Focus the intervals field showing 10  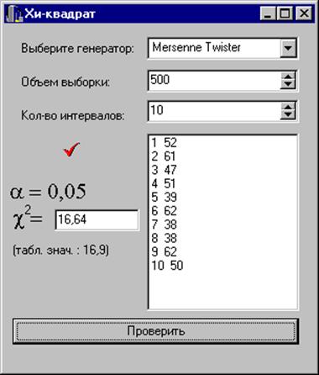pyautogui.click(x=214, y=111)
